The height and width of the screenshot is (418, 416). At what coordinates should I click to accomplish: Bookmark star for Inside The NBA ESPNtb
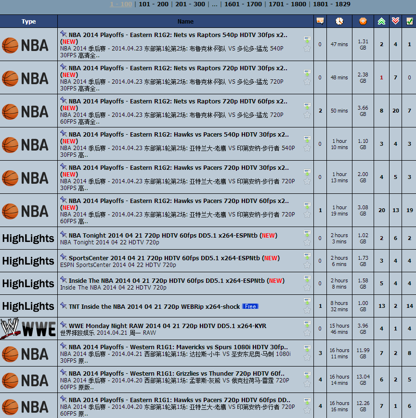pos(307,288)
